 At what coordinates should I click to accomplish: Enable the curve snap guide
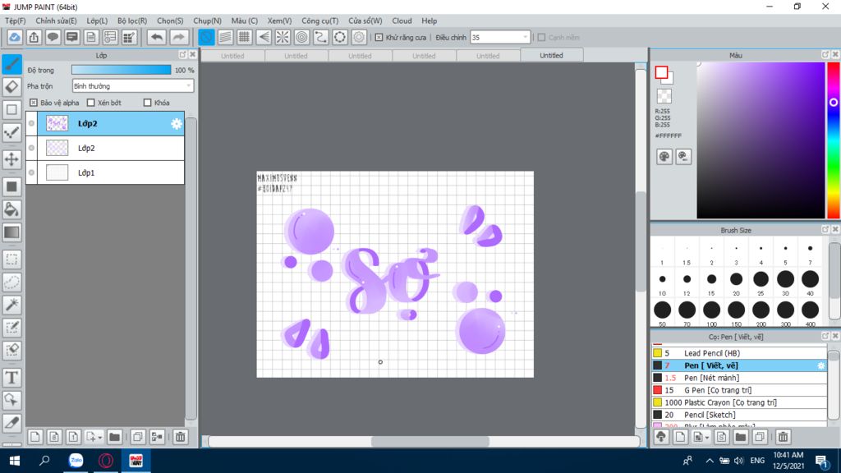321,37
